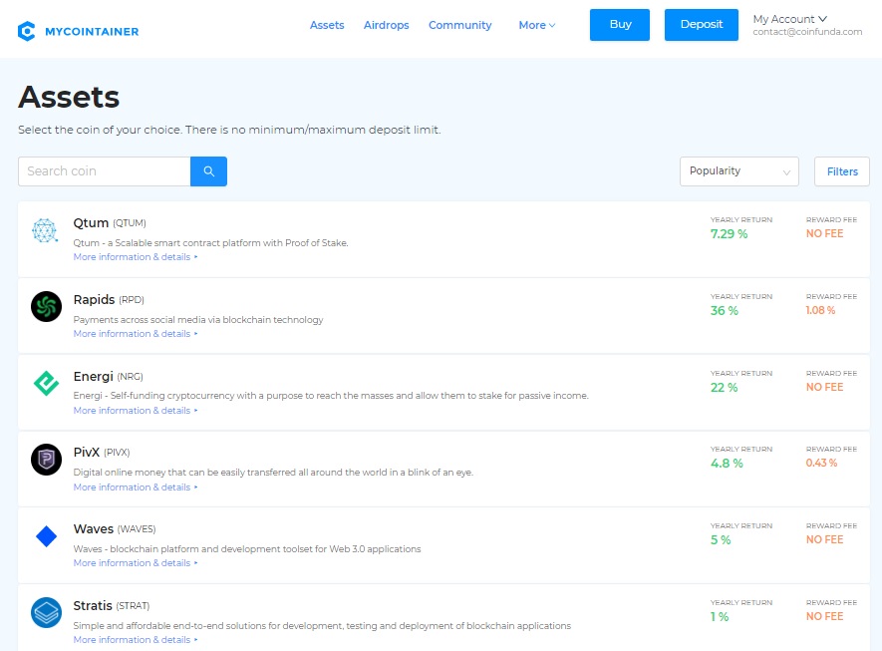
Task: Go to the Assets nav item
Action: click(x=327, y=25)
